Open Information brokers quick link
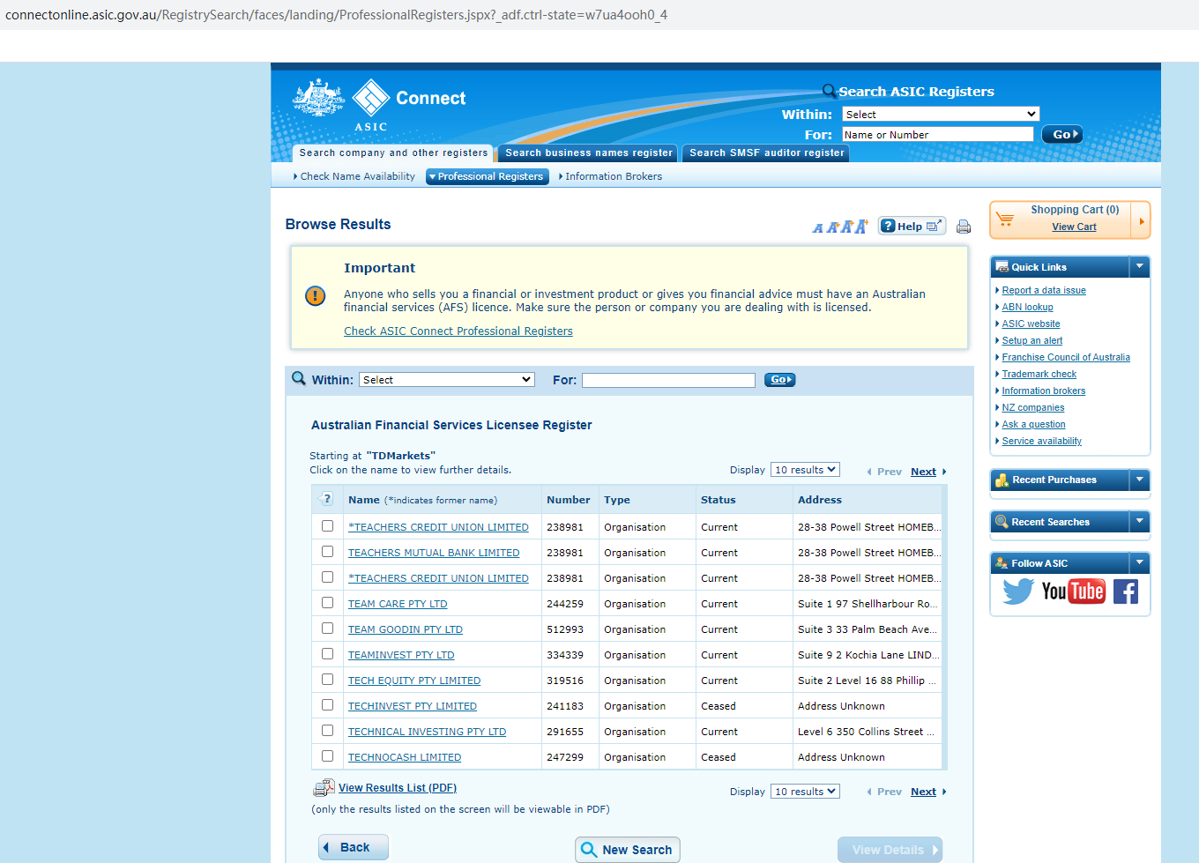Image resolution: width=1199 pixels, height=863 pixels. (x=1044, y=391)
